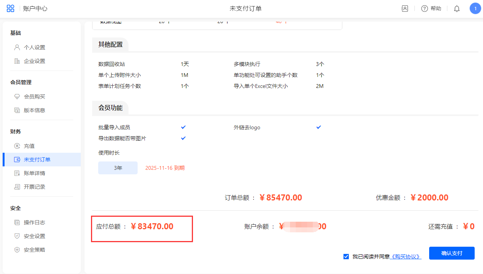
Task: Click the 会员购买 diamond icon
Action: tap(17, 97)
